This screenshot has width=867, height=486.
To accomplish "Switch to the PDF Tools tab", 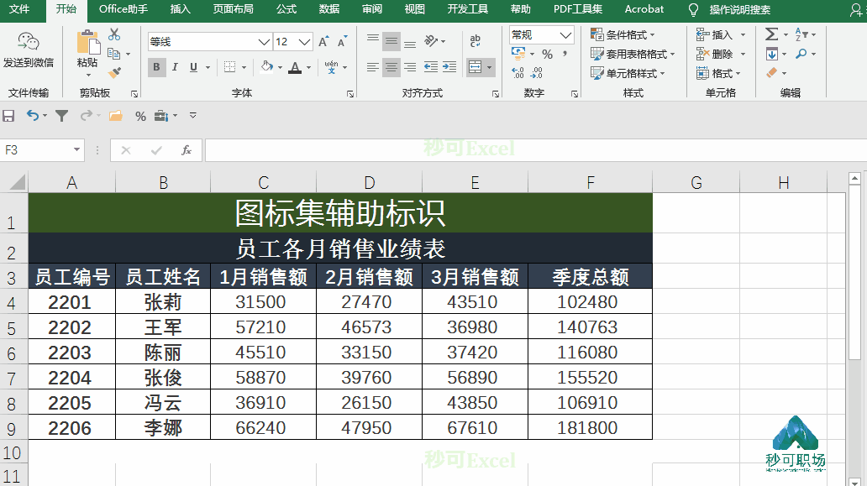I will 578,9.
